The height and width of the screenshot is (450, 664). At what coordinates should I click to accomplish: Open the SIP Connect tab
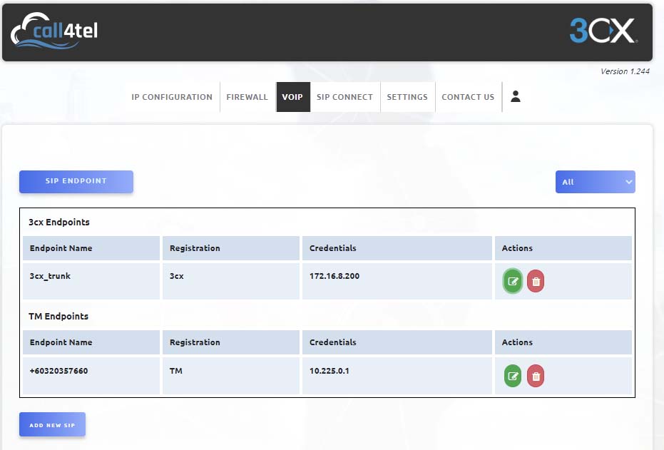pyautogui.click(x=344, y=97)
